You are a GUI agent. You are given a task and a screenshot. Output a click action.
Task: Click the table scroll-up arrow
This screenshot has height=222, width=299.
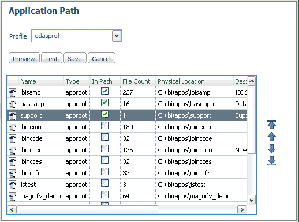(x=252, y=81)
